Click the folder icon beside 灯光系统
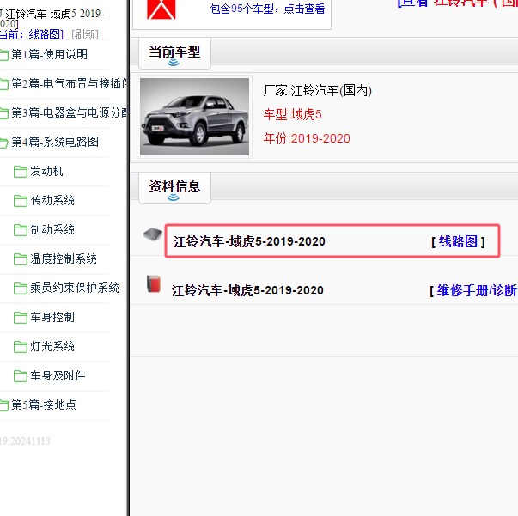The height and width of the screenshot is (516, 518). (x=21, y=347)
